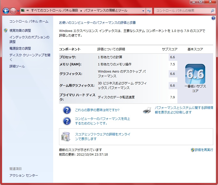Open the recent pages history dropdown

pos(18,11)
